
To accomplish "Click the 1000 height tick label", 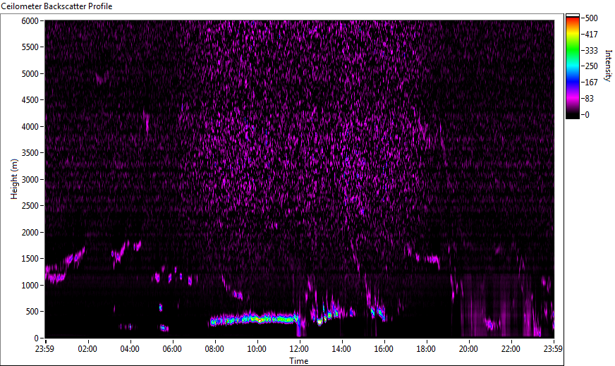I will tap(30, 286).
